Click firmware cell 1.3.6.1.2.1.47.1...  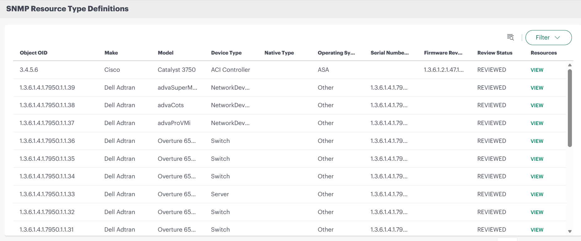pos(444,70)
